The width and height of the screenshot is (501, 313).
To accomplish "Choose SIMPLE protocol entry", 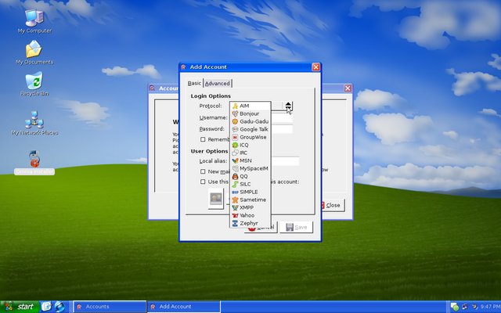I will pos(250,192).
